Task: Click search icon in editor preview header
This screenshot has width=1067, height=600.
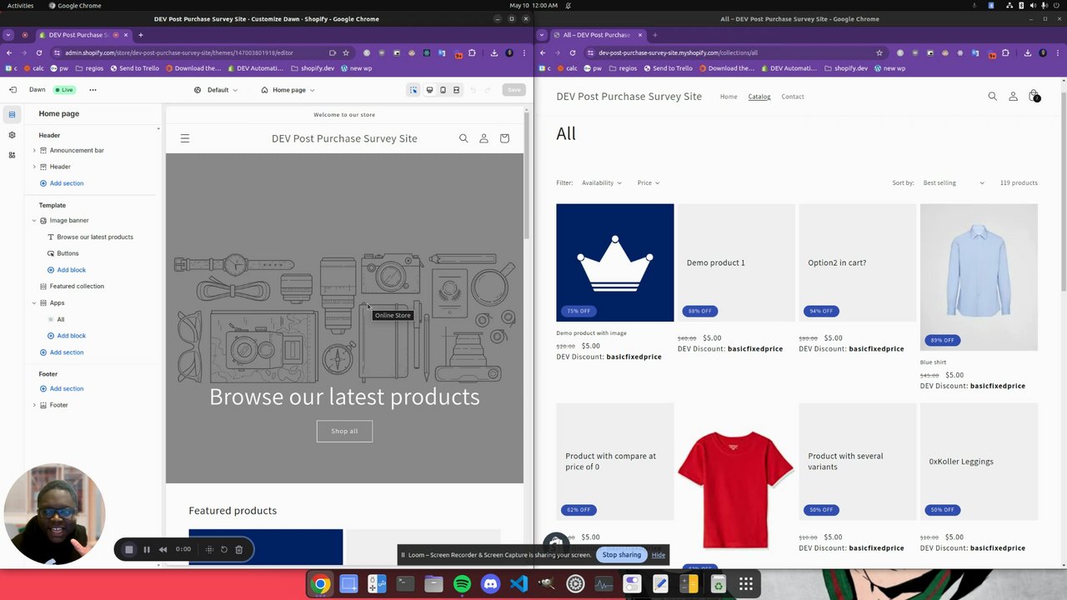Action: (463, 138)
